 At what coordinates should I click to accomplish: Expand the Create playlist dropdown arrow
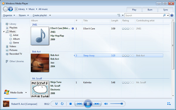click(50, 15)
